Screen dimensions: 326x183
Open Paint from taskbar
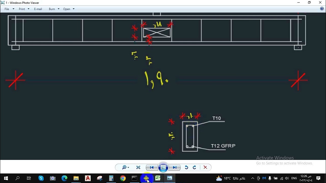100,178
